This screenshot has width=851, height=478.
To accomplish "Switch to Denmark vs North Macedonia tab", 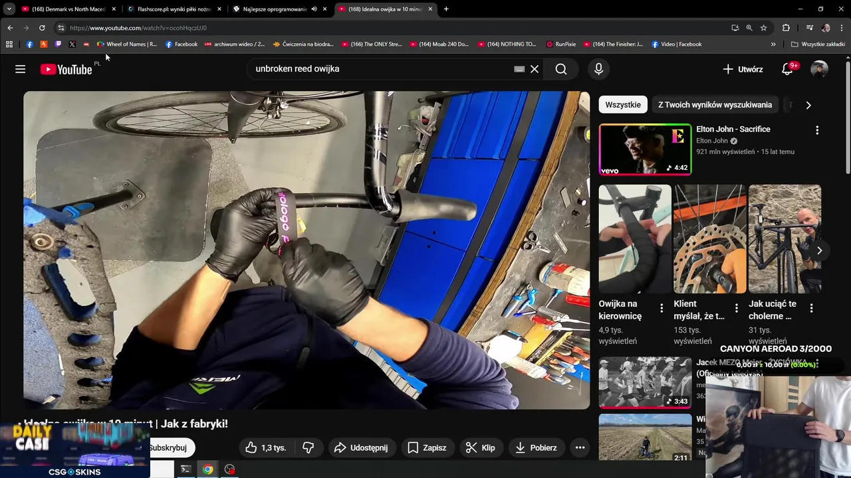I will [x=66, y=9].
